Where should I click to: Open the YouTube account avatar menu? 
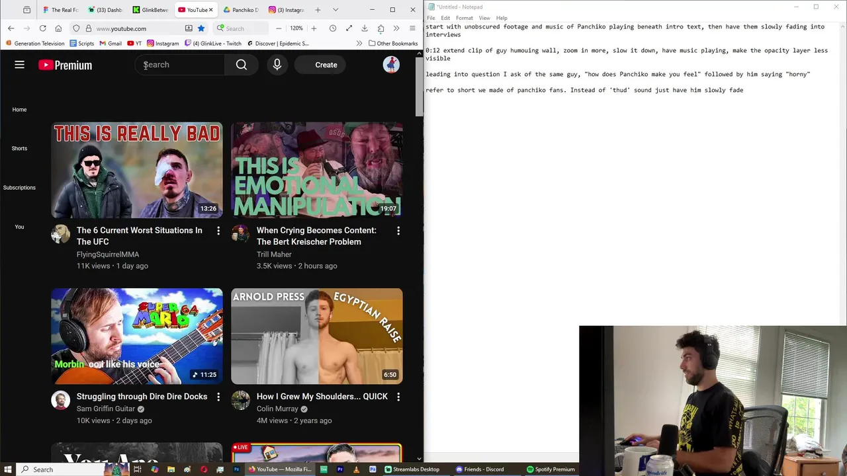coord(391,65)
